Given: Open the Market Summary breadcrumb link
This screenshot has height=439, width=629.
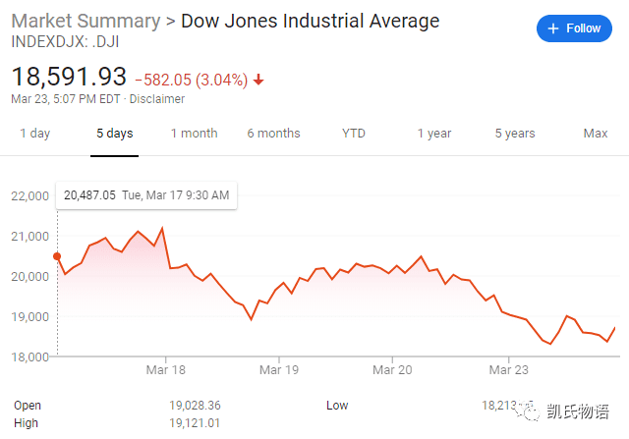Looking at the screenshot, I should 86,21.
